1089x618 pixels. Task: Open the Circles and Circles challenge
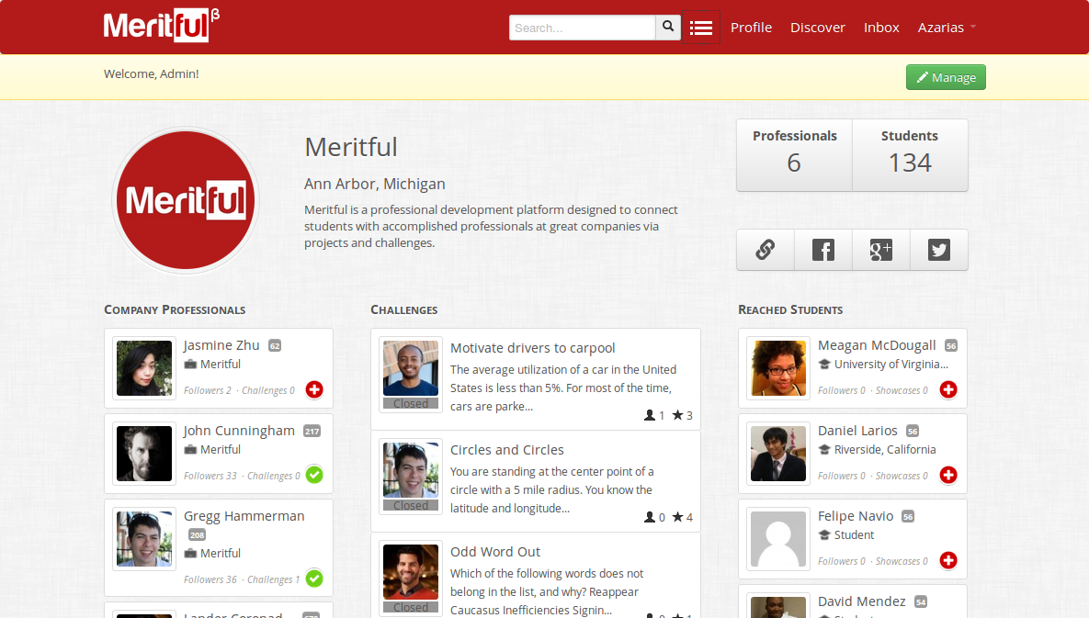pyautogui.click(x=507, y=450)
